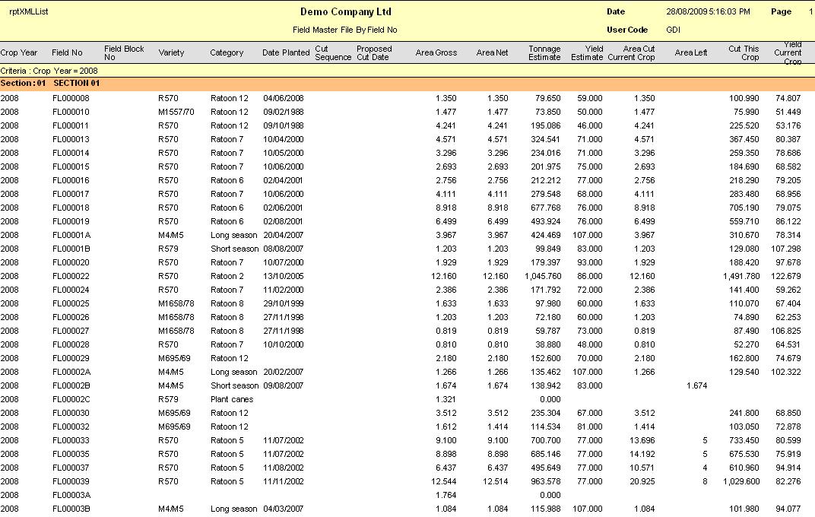Screen dimensions: 815x517
Task: Click tonnage estimate 1,045.760
Action: click(543, 276)
